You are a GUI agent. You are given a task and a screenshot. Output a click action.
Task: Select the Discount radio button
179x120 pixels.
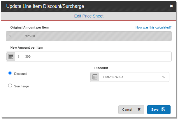[10, 73]
